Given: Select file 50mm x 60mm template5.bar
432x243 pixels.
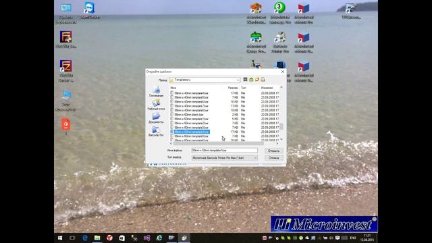Looking at the screenshot, I should (x=191, y=136).
